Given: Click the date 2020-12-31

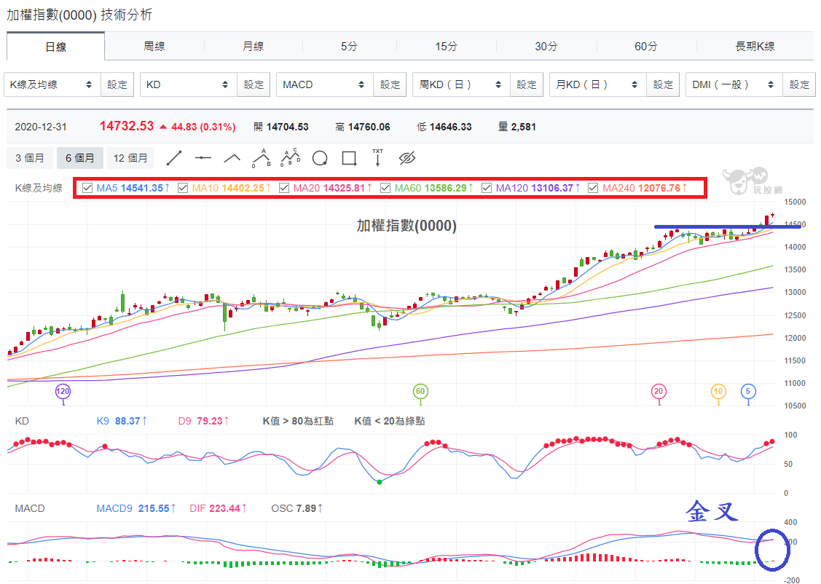Looking at the screenshot, I should 41,127.
